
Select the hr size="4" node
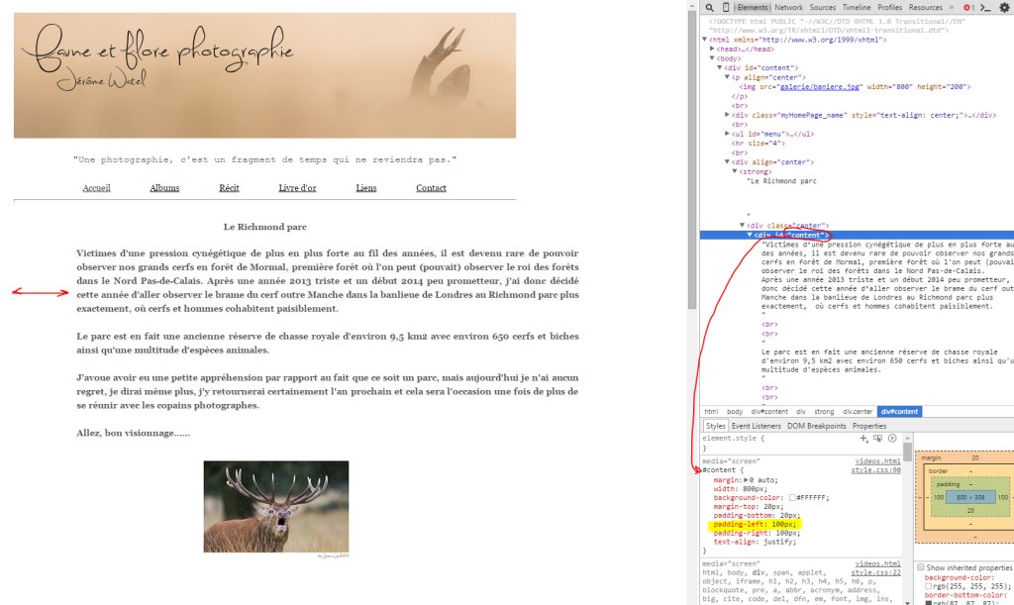click(x=758, y=144)
